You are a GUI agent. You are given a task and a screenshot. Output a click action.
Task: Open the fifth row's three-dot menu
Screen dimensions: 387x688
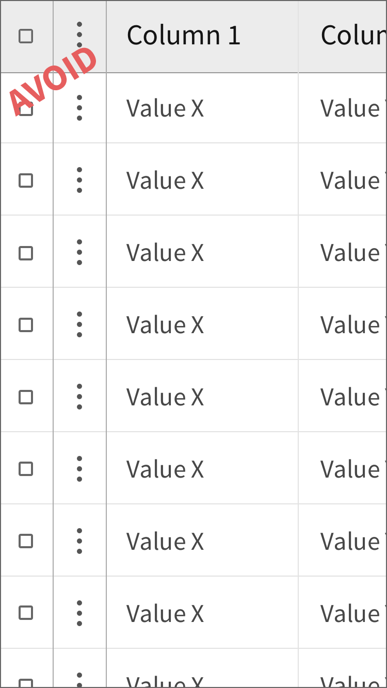tap(79, 397)
